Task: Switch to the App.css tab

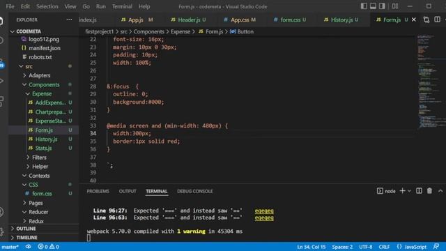Action: (x=239, y=20)
